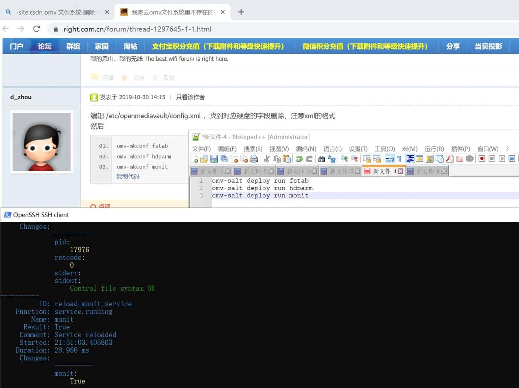Open the 文件(F) menu in Notepad++

point(202,149)
